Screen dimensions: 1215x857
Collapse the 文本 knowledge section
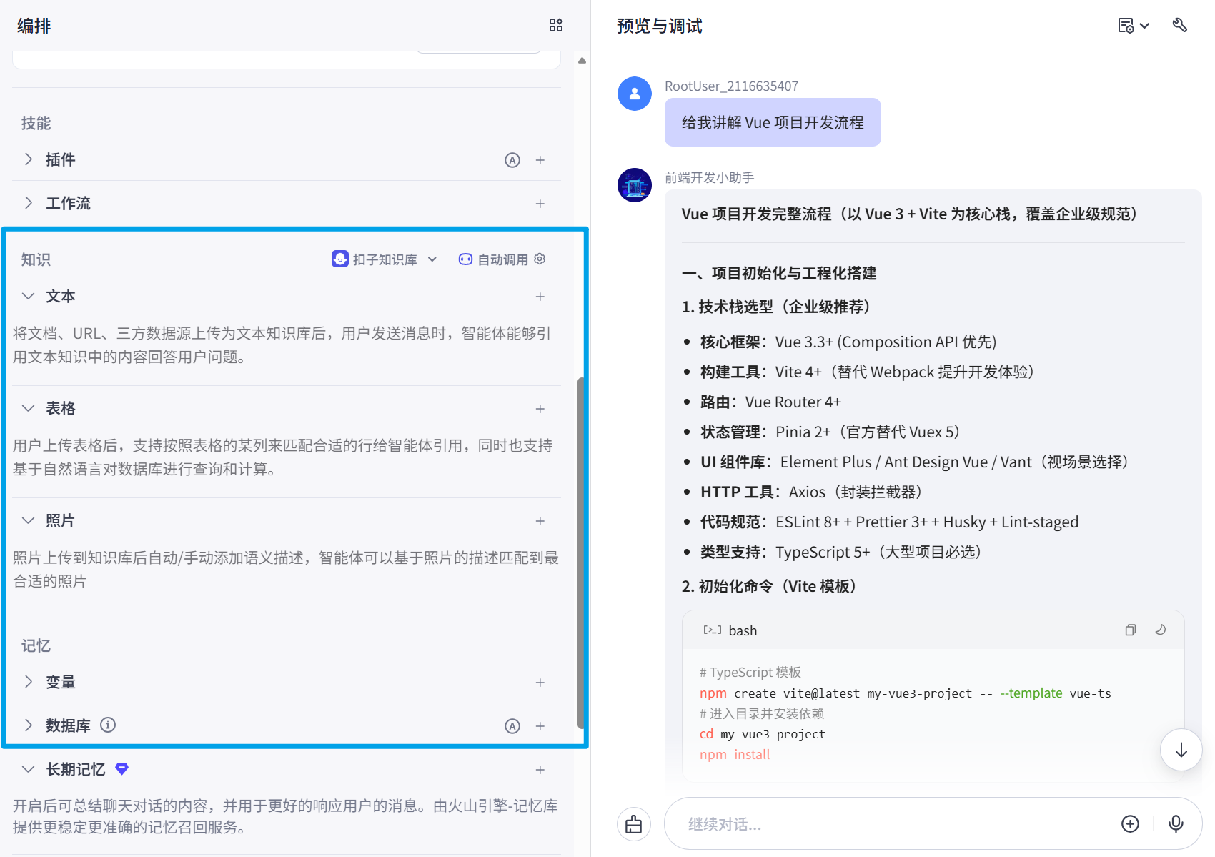click(x=28, y=295)
